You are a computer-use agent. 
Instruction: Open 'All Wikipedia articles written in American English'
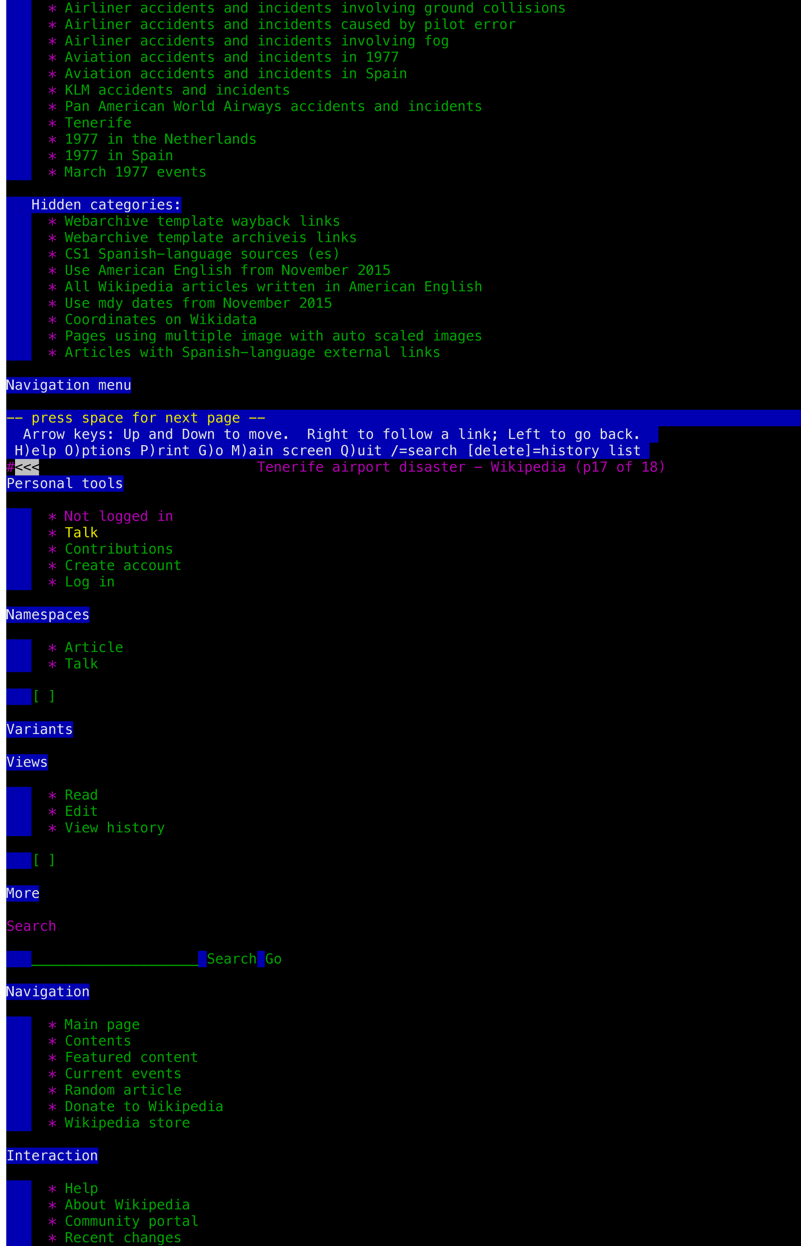click(x=273, y=287)
